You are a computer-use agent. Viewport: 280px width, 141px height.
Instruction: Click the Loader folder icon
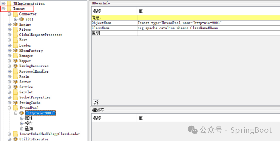click(16, 45)
